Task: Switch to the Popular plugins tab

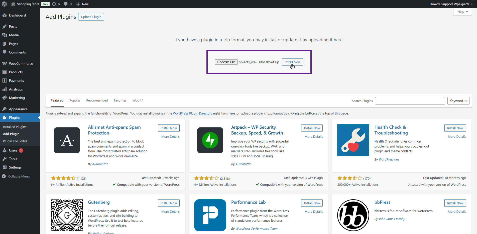Action: coord(75,100)
